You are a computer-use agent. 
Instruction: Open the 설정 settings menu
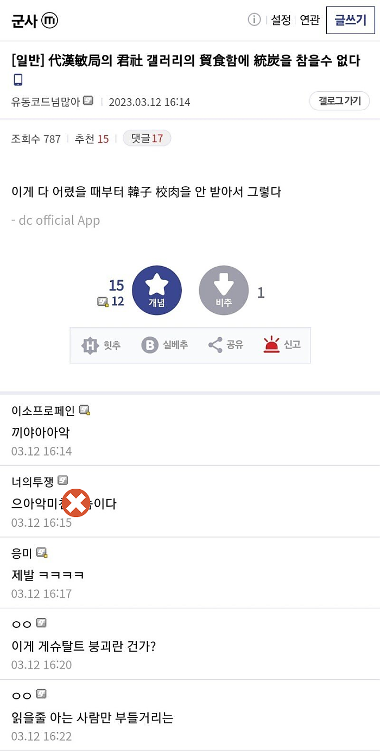[x=280, y=20]
